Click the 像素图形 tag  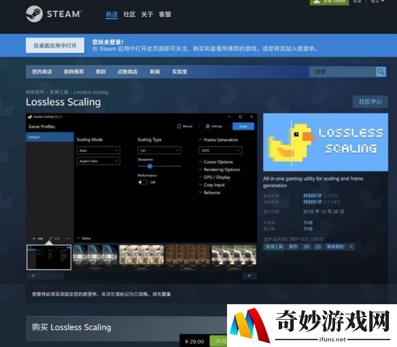[x=335, y=247]
